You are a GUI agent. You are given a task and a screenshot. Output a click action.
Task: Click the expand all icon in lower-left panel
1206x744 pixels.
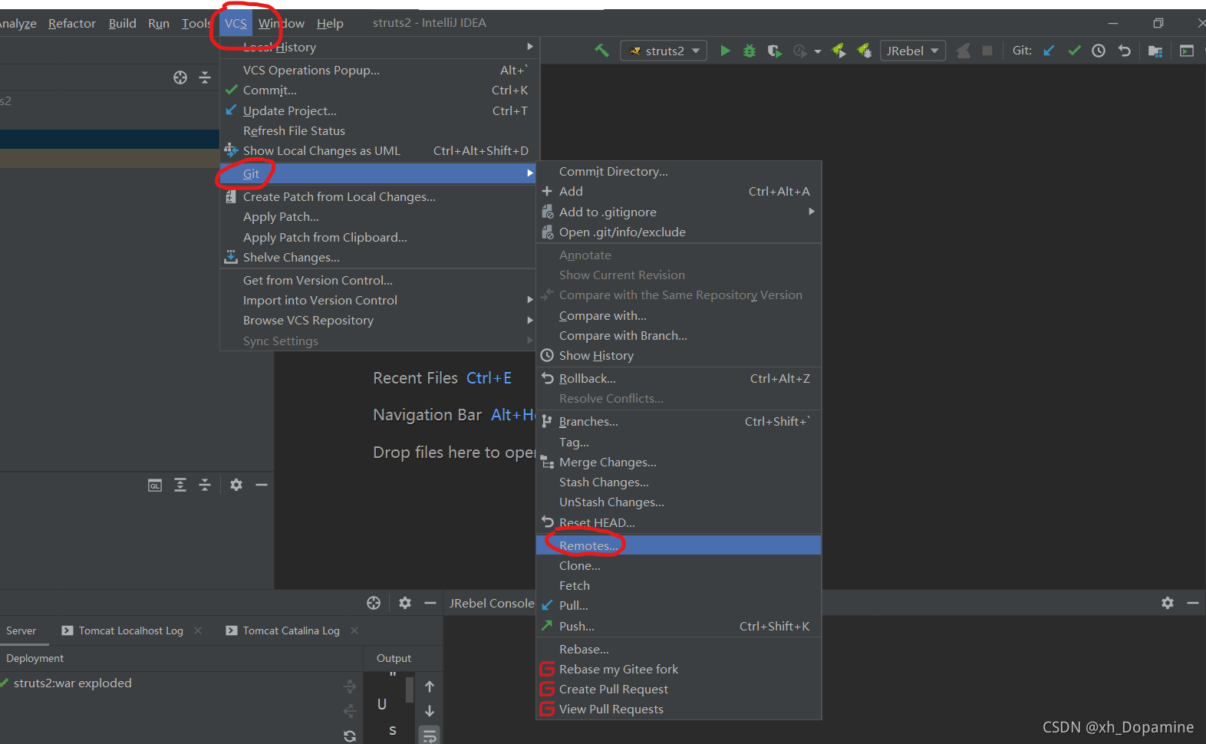coord(180,485)
